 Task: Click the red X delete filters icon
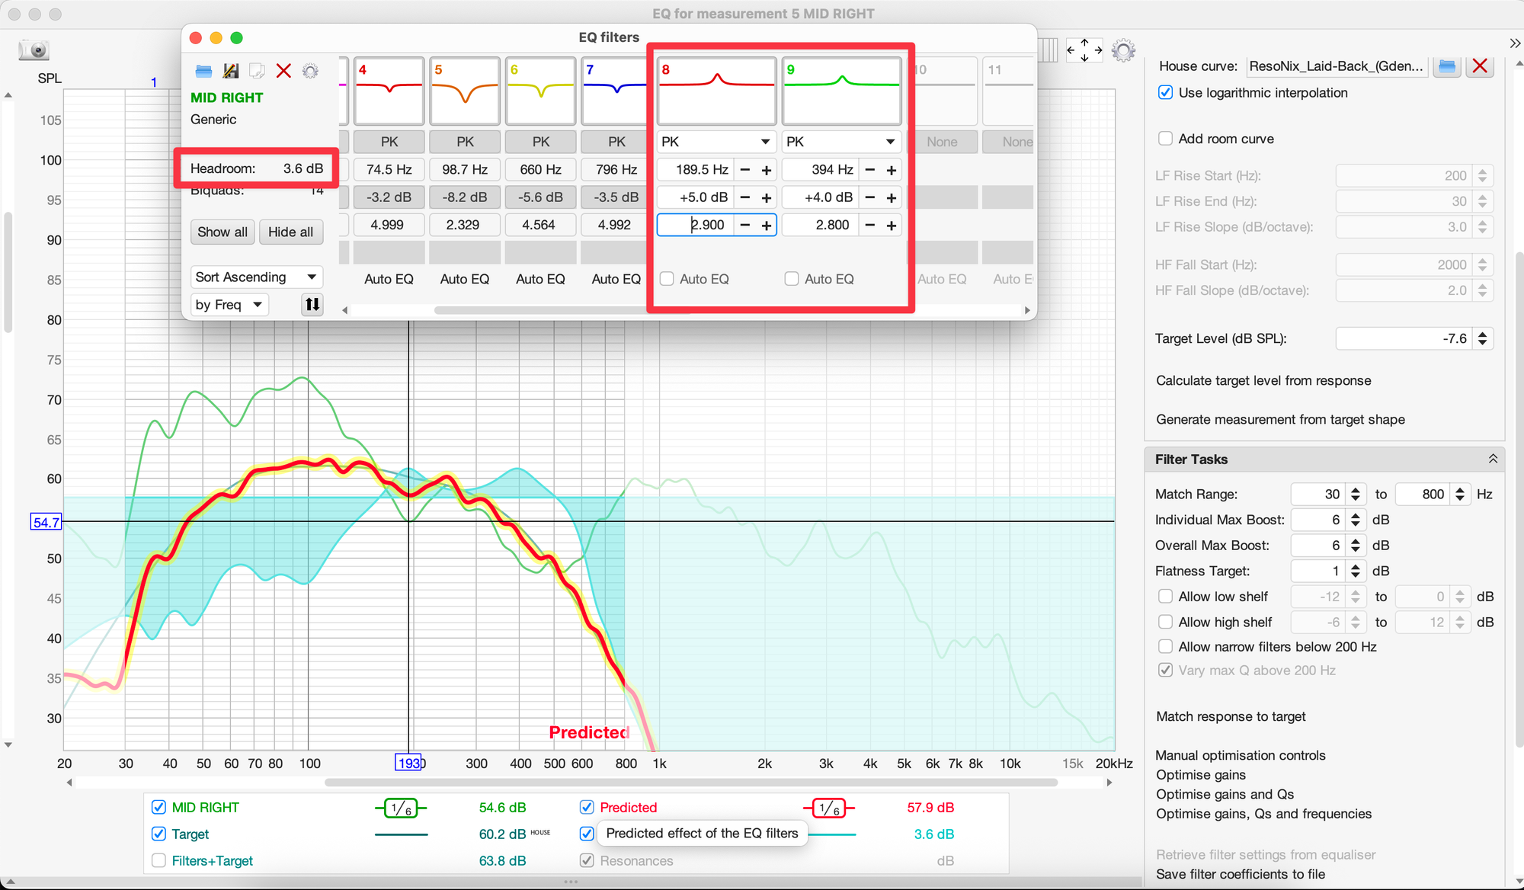(283, 72)
